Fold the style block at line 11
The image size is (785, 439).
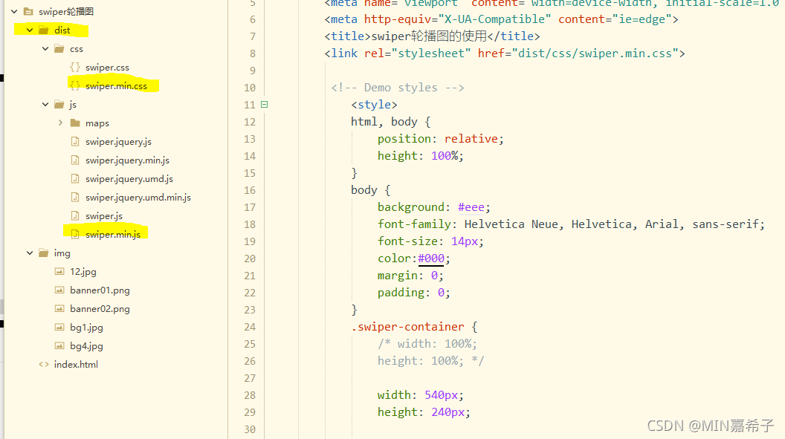265,105
